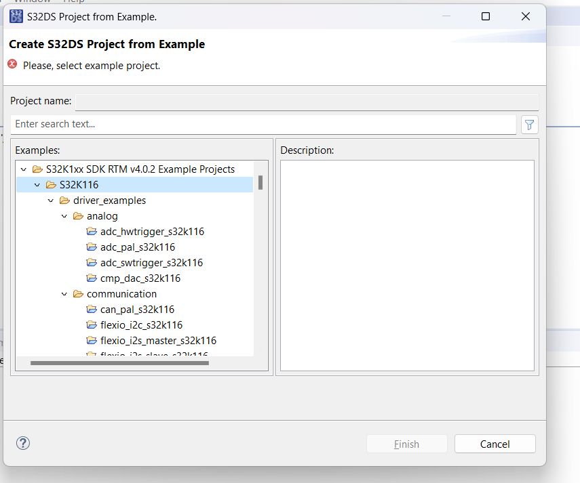Select flexio_i2s_master_s32k116 example
Viewport: 580px width, 483px height.
click(158, 341)
